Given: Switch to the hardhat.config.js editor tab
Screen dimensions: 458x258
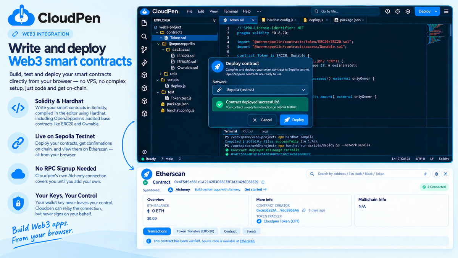Looking at the screenshot, I should [x=279, y=20].
